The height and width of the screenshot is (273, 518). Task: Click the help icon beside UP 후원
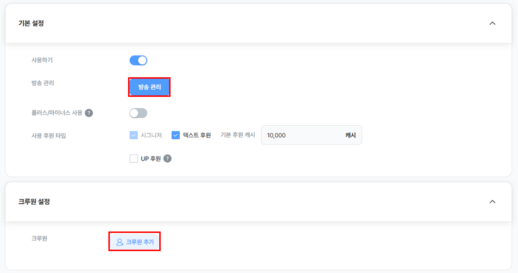pos(167,158)
